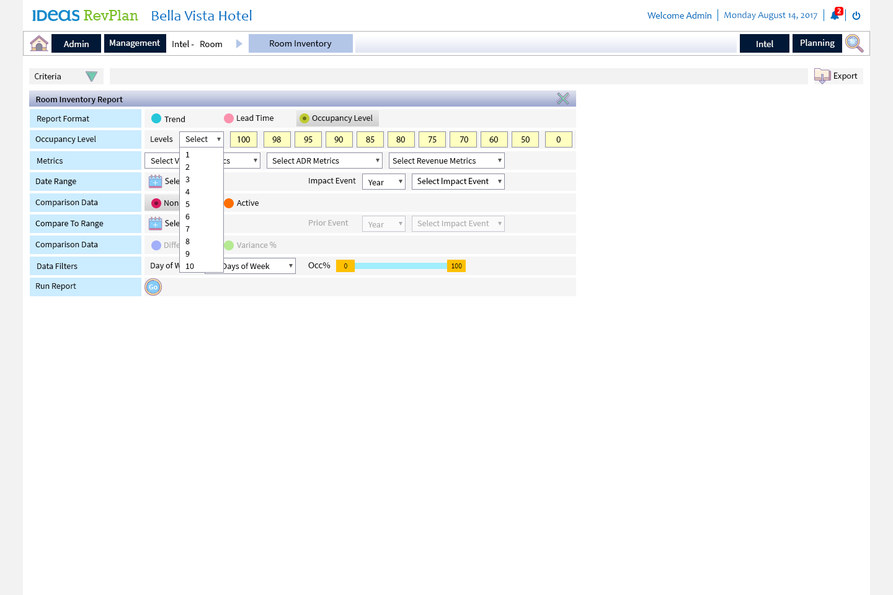Open the Impact Event Year dropdown
The height and width of the screenshot is (595, 893).
click(384, 182)
